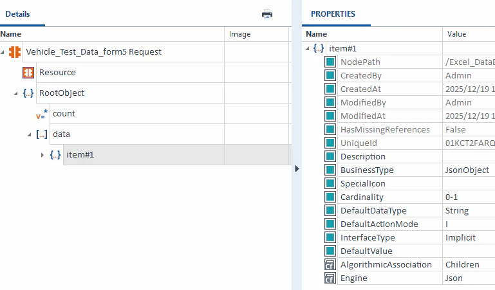This screenshot has width=495, height=290.
Task: Click the AlgorithmicAssociation value Children
Action: (462, 264)
